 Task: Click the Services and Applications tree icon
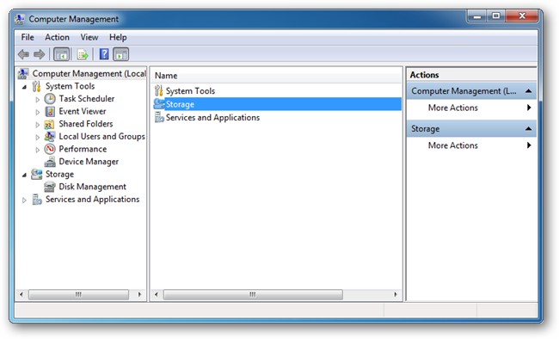37,199
